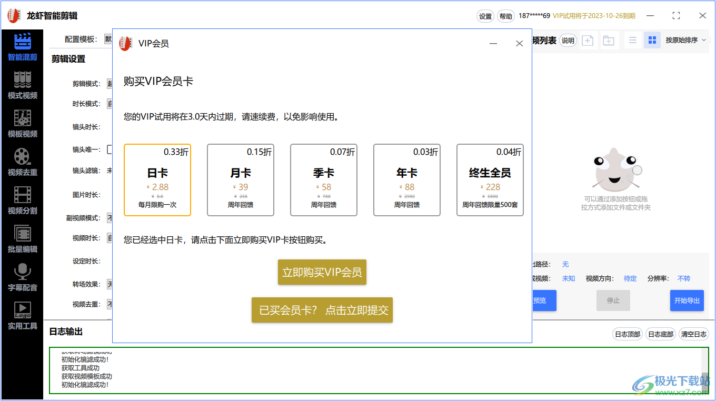Click the add file icon above the video list
The height and width of the screenshot is (401, 716).
tap(588, 40)
